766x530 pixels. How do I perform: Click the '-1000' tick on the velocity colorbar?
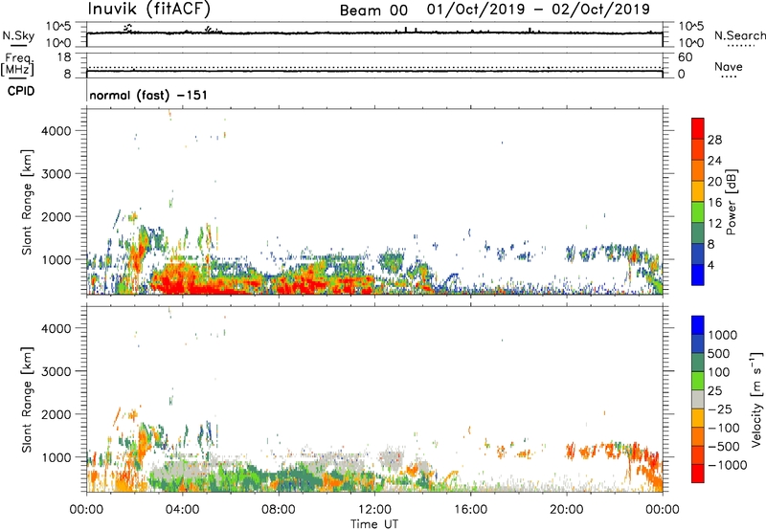(727, 465)
